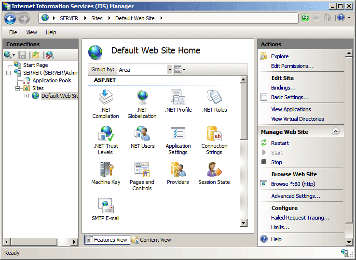Screen dimensions: 356x260
Task: Click the Home toolbar icon
Action: [x=327, y=17]
